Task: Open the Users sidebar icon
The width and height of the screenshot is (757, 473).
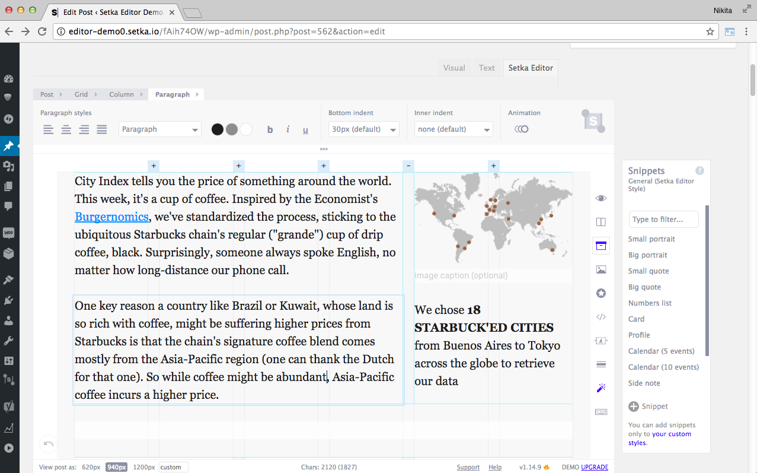Action: pyautogui.click(x=8, y=320)
